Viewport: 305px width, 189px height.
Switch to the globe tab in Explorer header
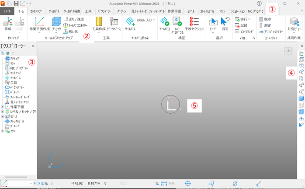[x=8, y=53]
